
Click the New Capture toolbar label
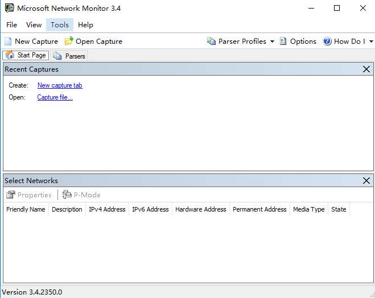point(36,42)
